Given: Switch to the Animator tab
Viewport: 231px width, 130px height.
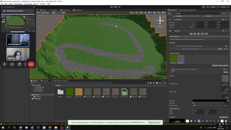Looking at the screenshot, I should 53,10.
